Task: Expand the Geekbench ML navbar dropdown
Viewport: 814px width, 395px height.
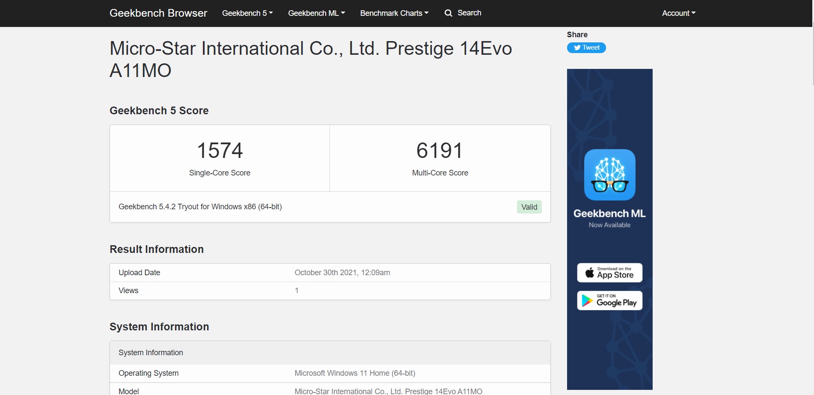Action: 316,13
